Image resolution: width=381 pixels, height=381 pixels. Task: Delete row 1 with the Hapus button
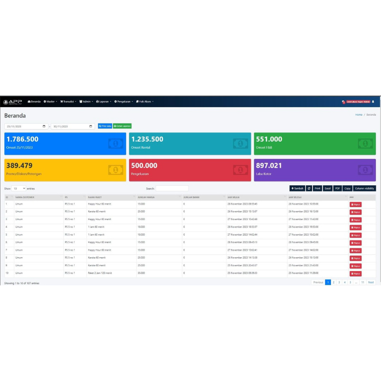click(x=355, y=204)
